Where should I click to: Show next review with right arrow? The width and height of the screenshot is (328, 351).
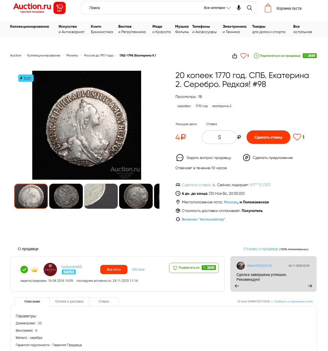coord(310,286)
